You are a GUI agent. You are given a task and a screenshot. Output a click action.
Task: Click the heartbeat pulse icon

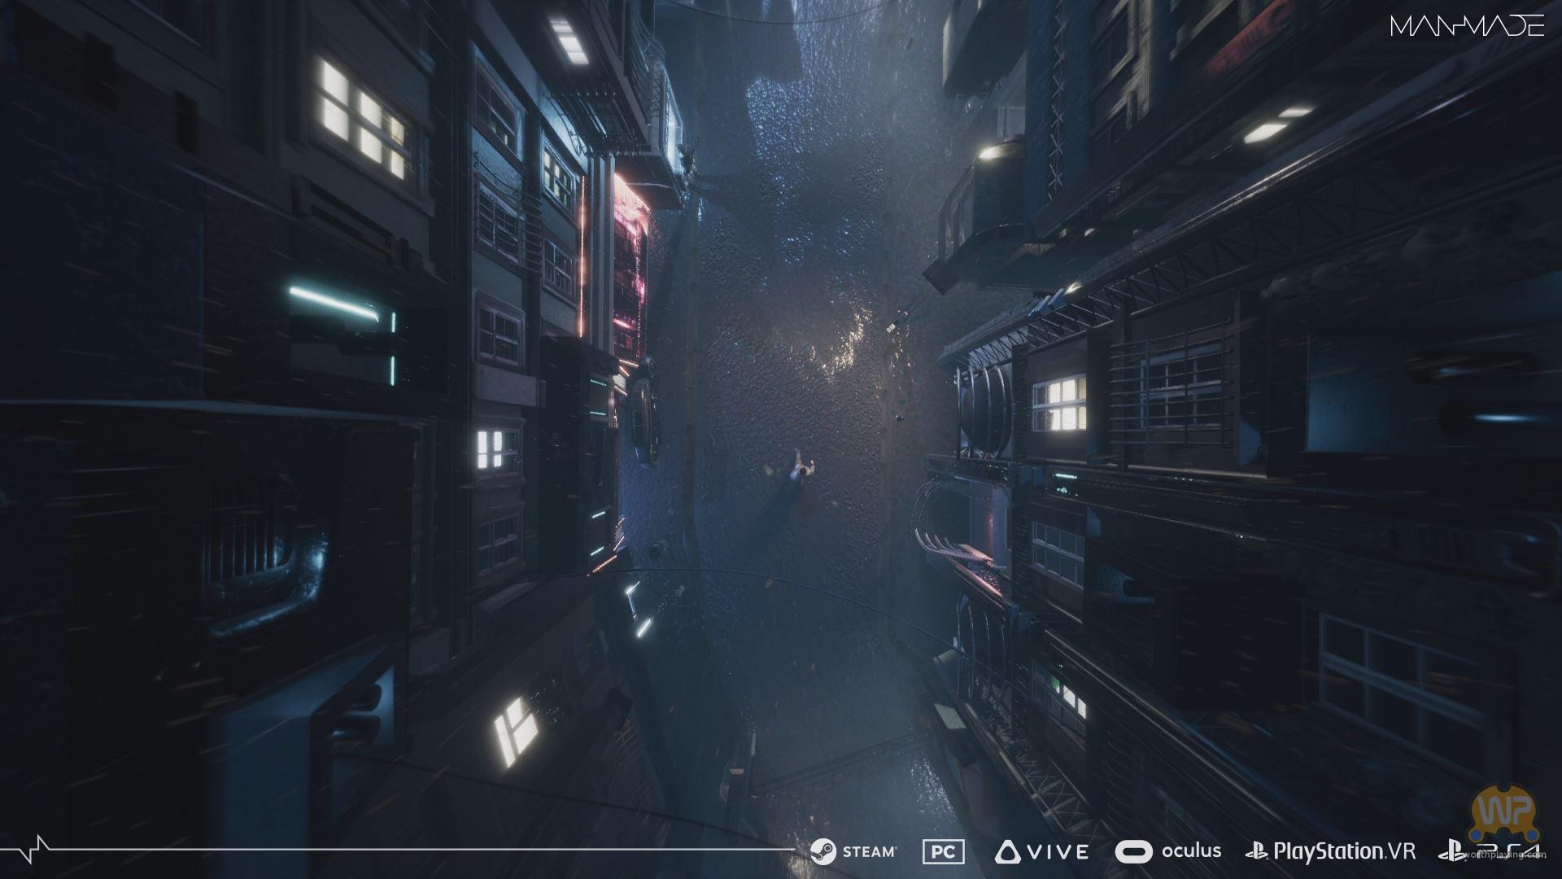pyautogui.click(x=33, y=848)
